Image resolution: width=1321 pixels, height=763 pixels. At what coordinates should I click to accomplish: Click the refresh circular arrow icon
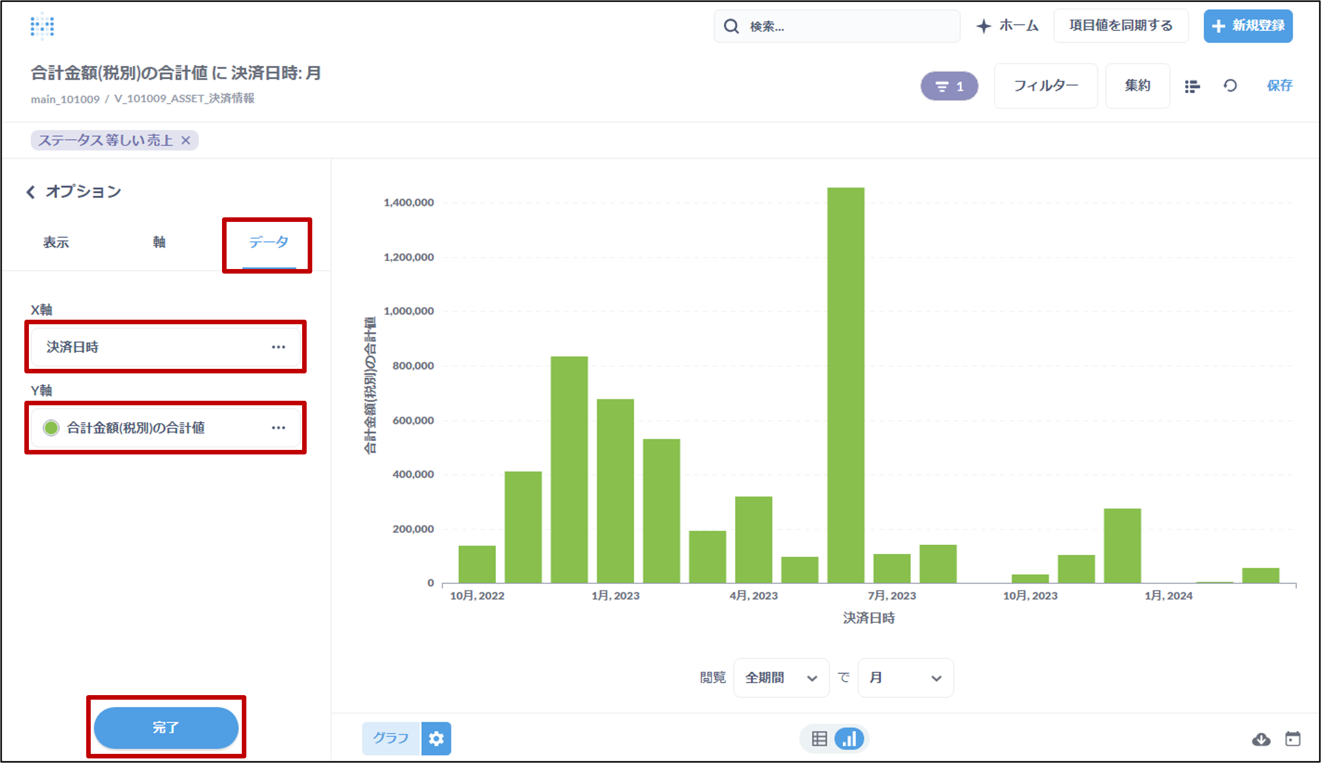pyautogui.click(x=1230, y=86)
